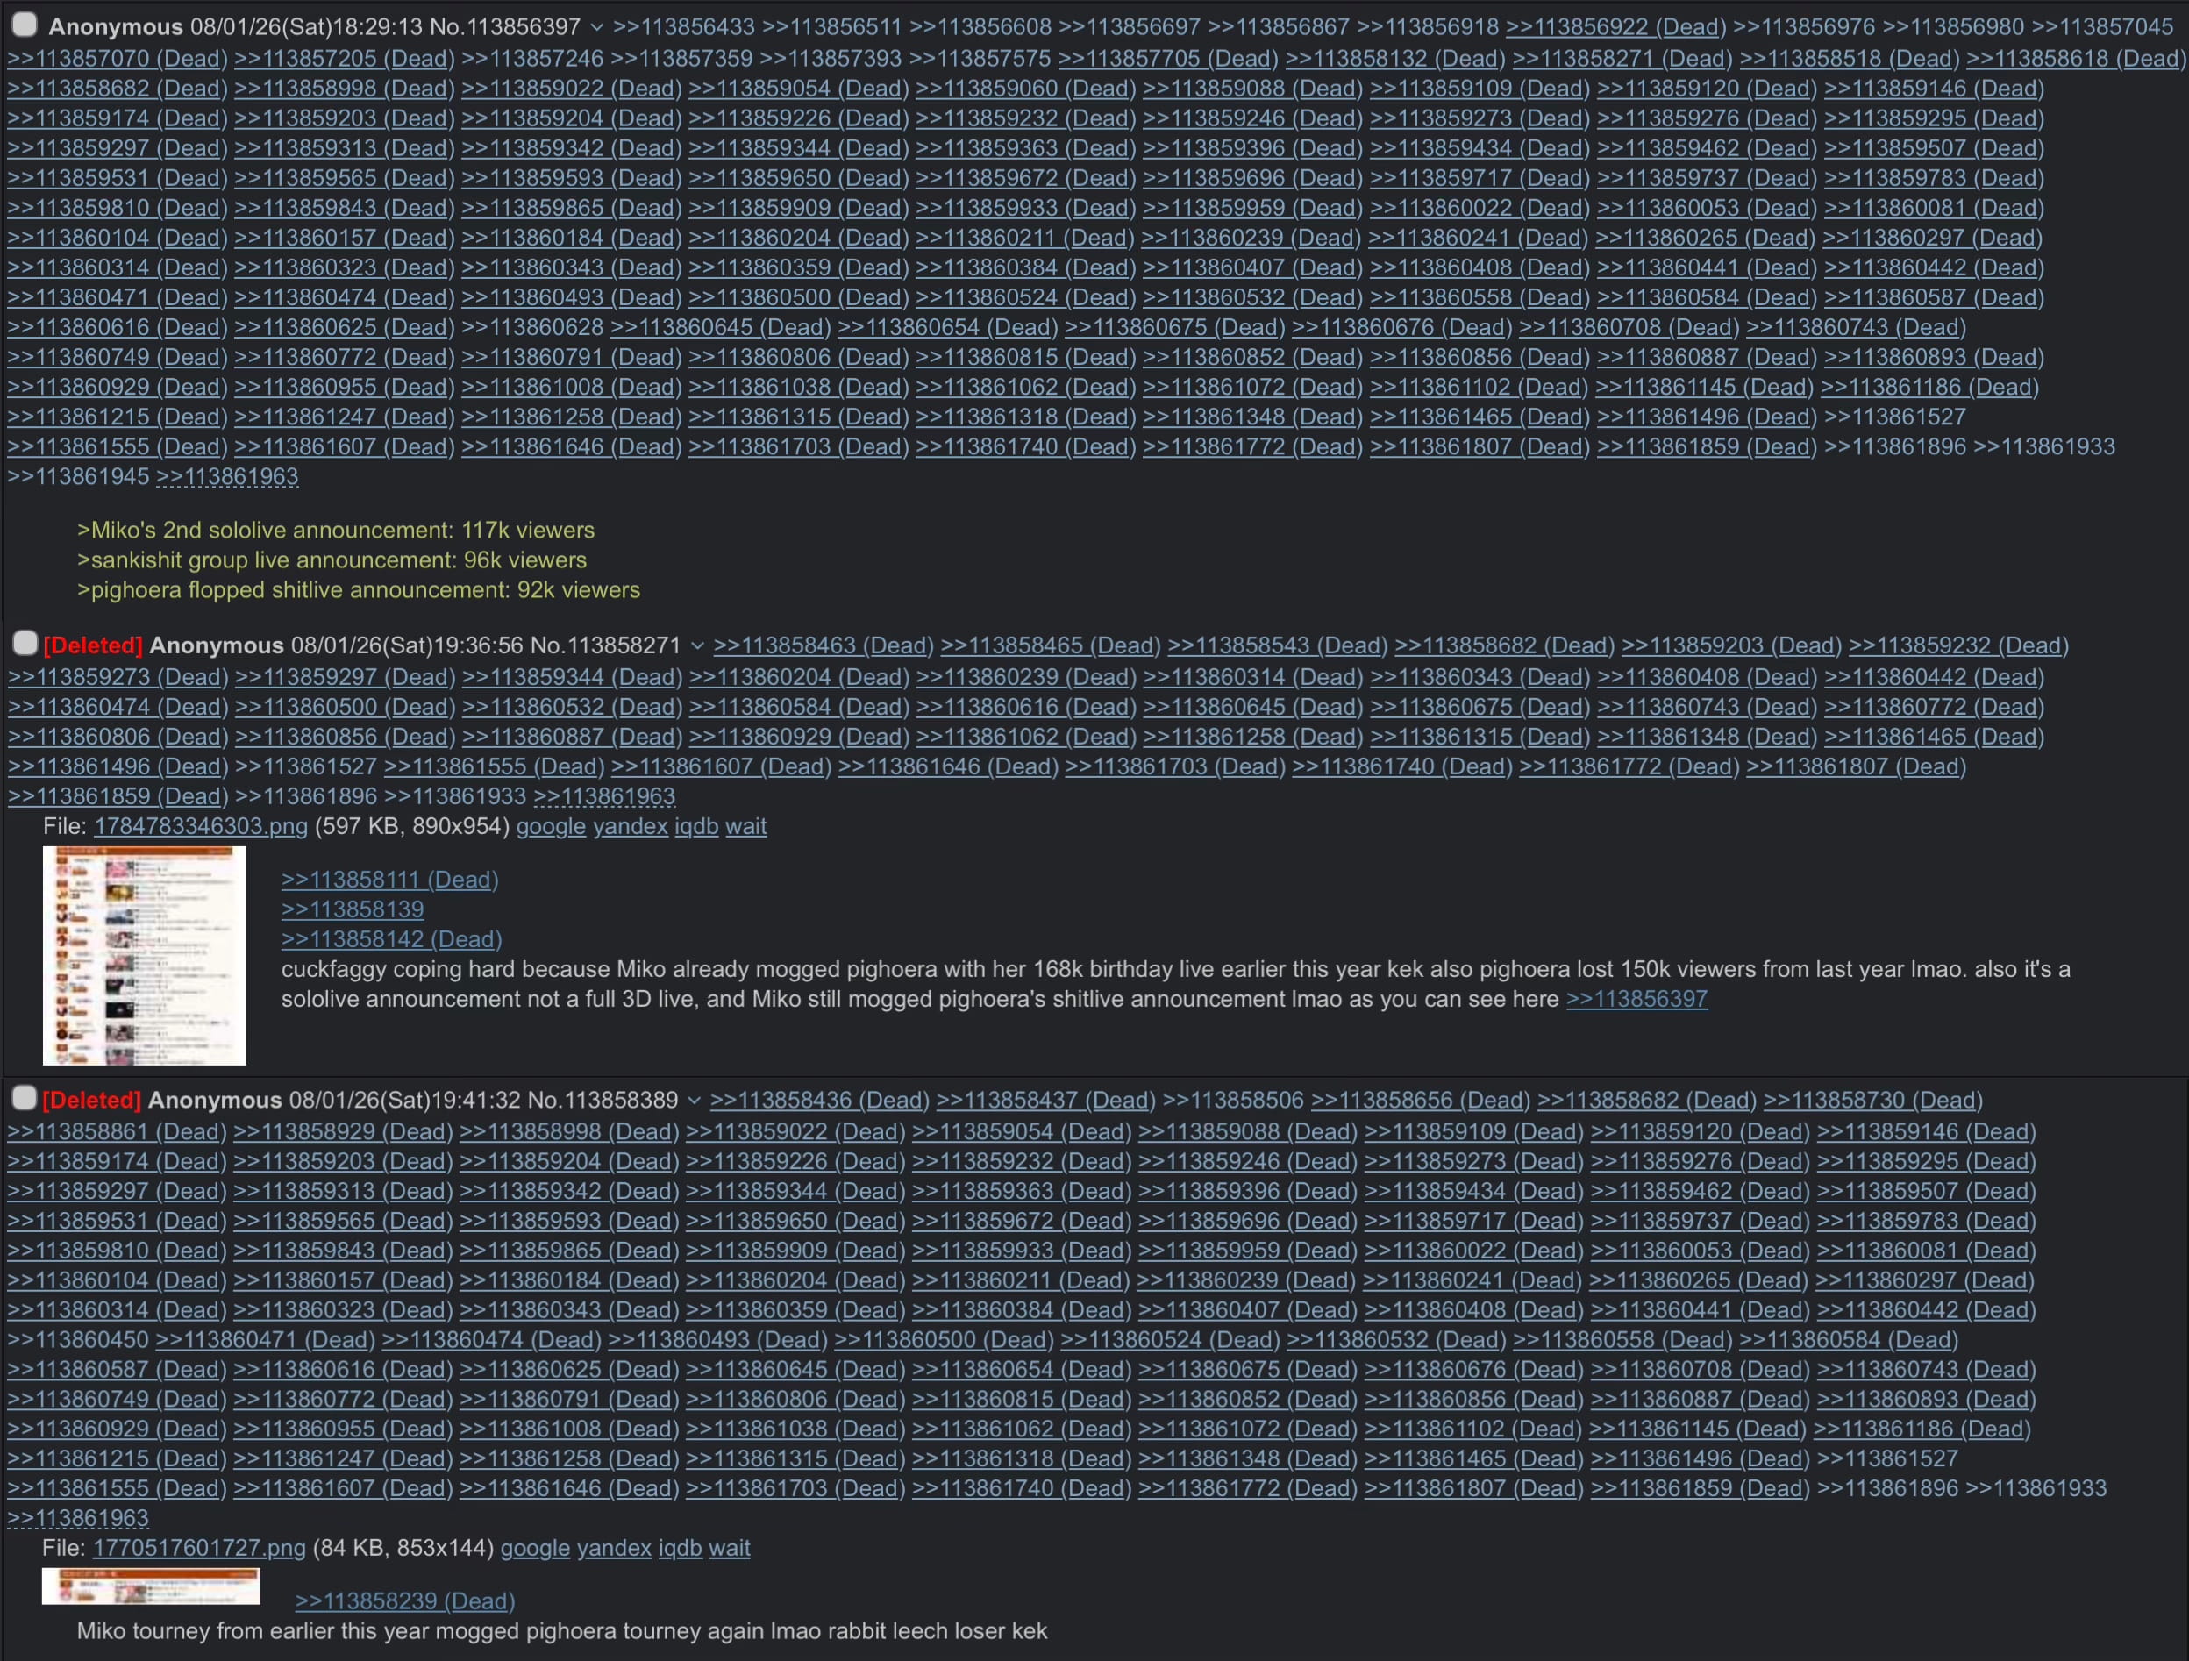Open backlink >>113856511
The width and height of the screenshot is (2189, 1661).
832,28
